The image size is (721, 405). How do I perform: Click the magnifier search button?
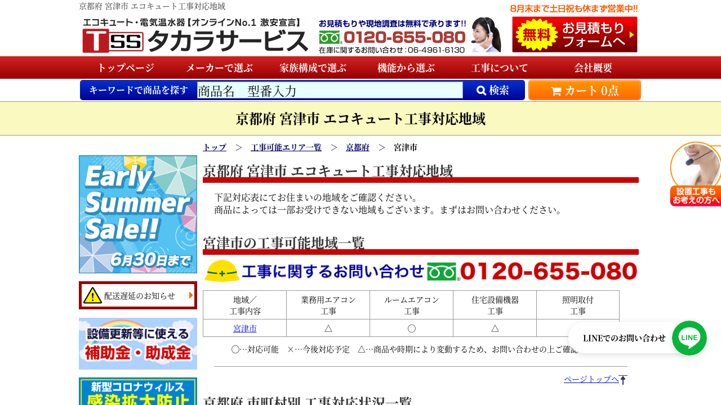click(x=493, y=90)
